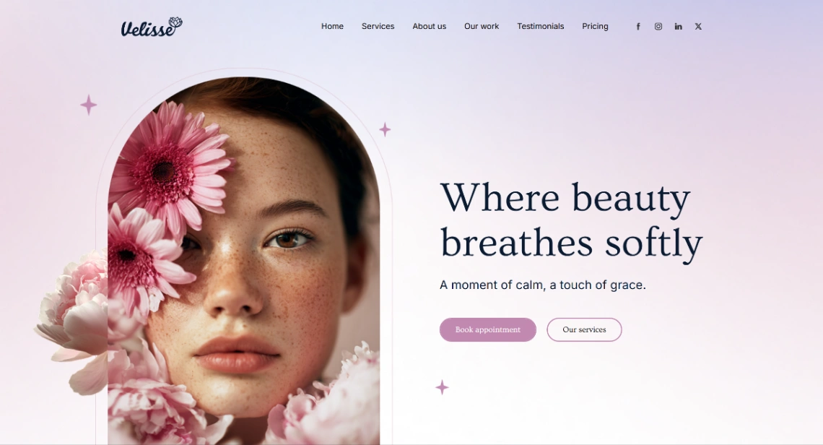Click the Velisse logo
Viewport: 823px width, 445px height.
[x=152, y=27]
